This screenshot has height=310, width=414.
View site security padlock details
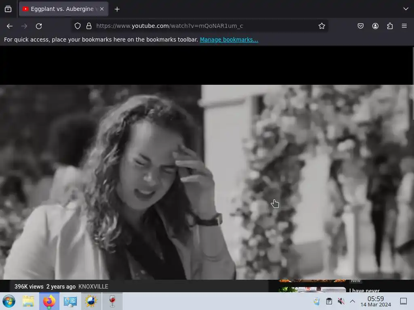[89, 26]
